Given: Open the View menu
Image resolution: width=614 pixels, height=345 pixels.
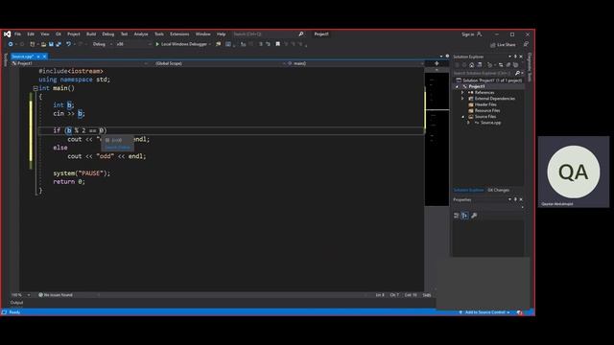Looking at the screenshot, I should pos(45,34).
